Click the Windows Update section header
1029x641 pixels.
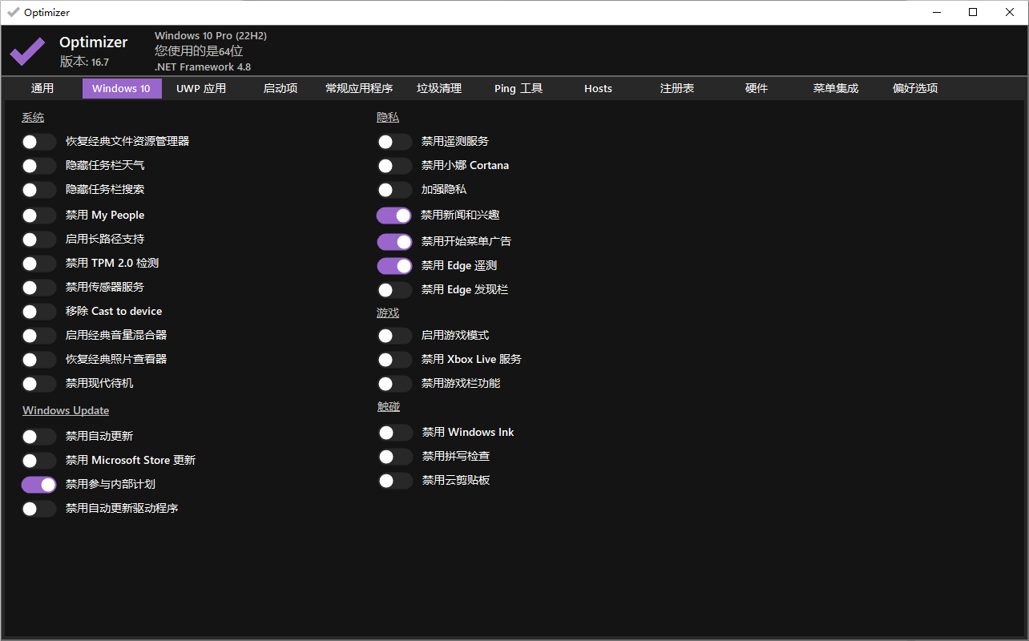pos(65,409)
